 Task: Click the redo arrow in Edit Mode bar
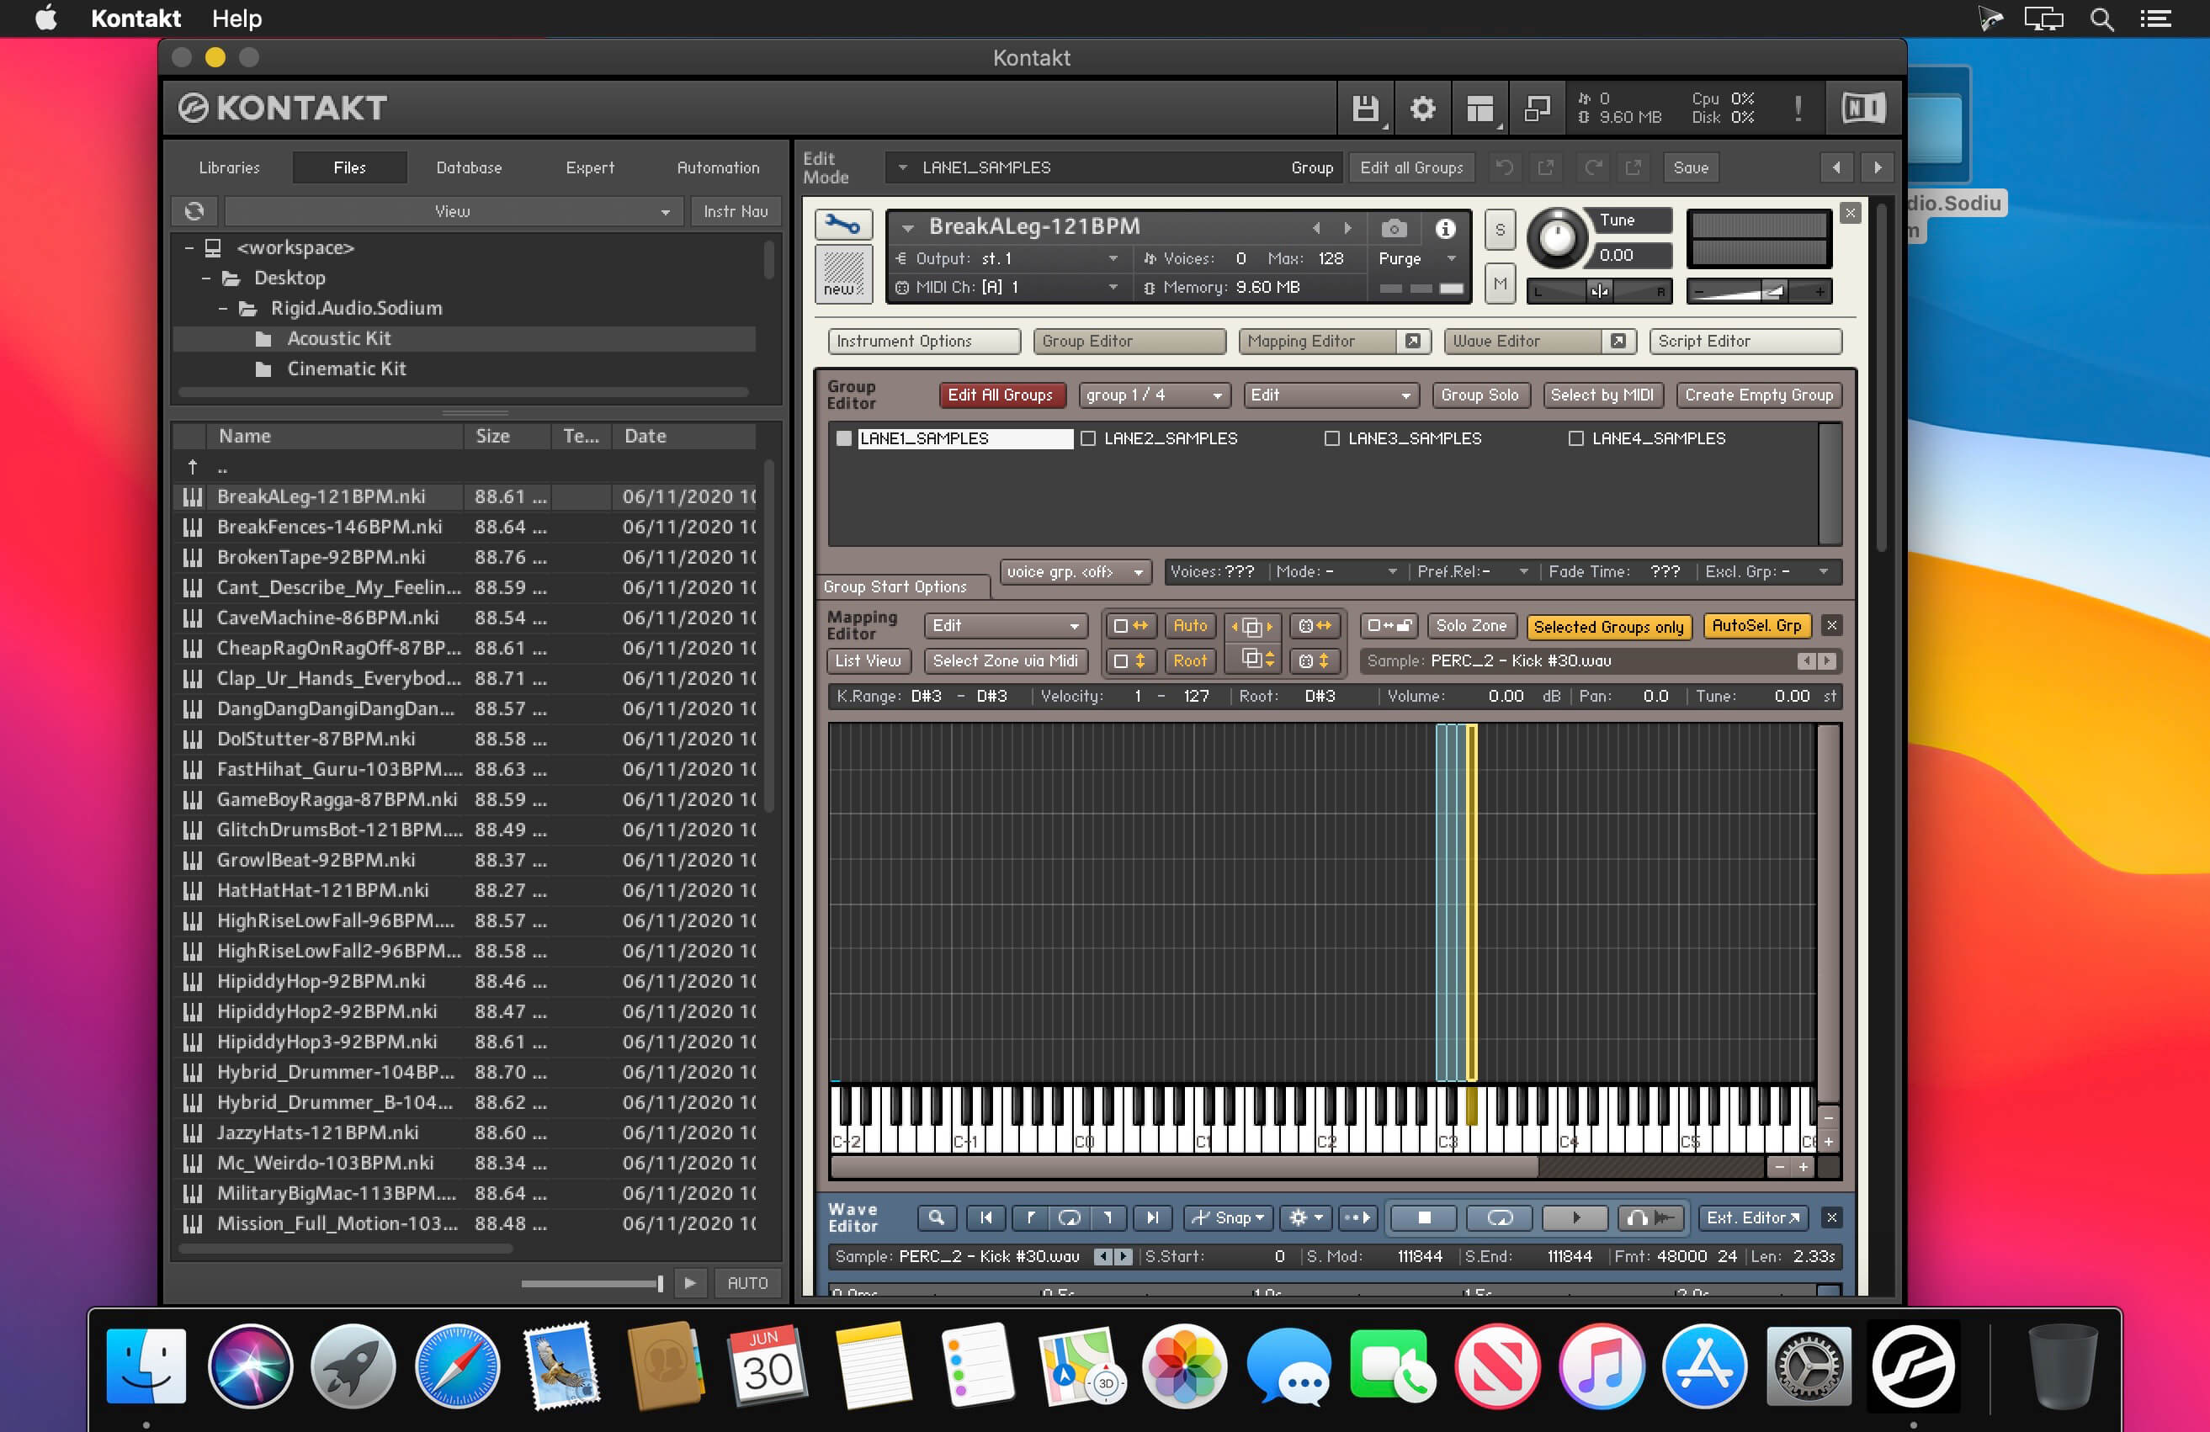coord(1592,167)
